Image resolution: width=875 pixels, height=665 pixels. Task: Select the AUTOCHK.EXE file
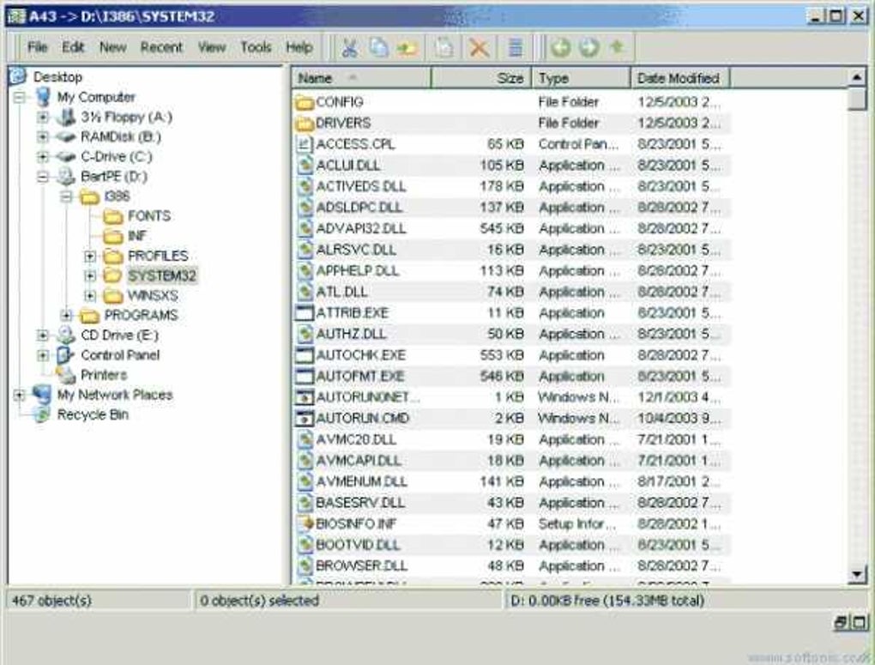tap(511, 355)
